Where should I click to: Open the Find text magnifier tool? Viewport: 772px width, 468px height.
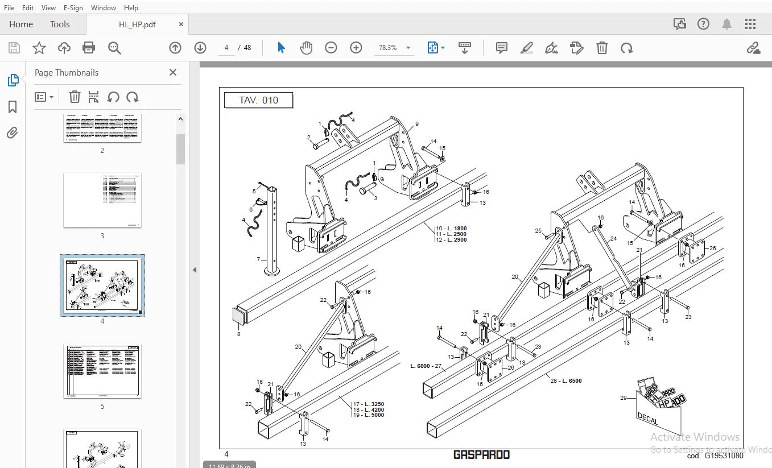click(114, 48)
